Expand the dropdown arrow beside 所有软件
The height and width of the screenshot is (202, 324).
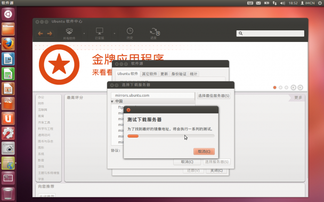tap(84, 33)
